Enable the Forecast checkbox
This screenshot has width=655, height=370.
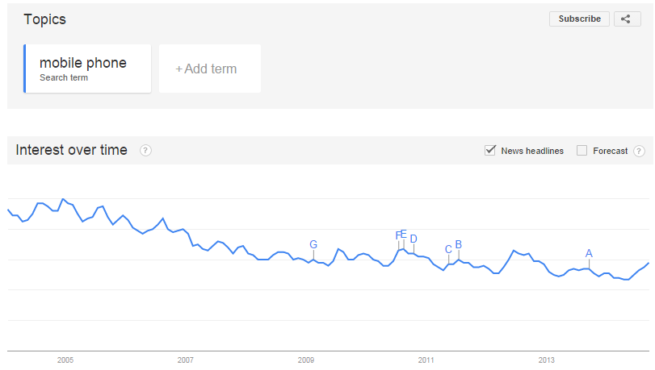(x=582, y=150)
